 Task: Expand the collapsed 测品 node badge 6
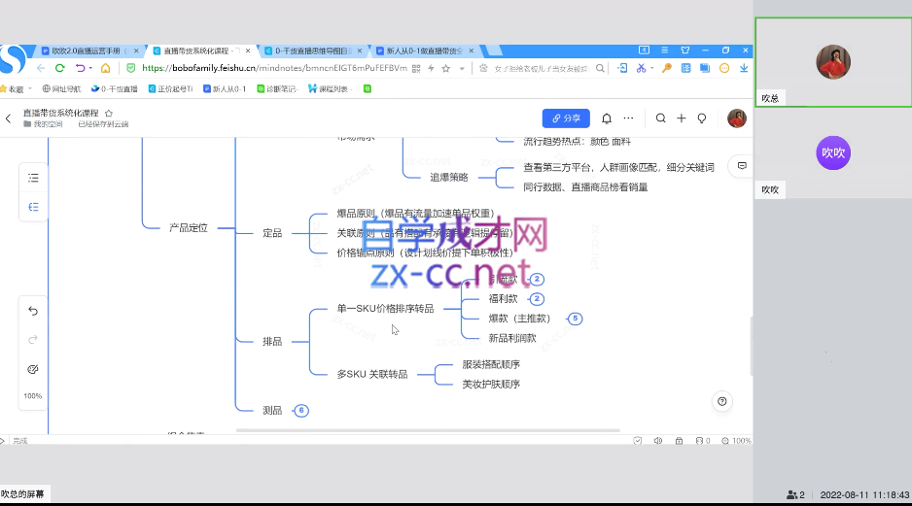301,411
